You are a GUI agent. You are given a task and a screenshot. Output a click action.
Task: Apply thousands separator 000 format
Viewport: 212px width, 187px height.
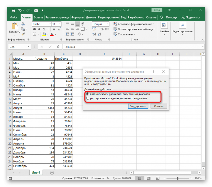[x=107, y=29]
